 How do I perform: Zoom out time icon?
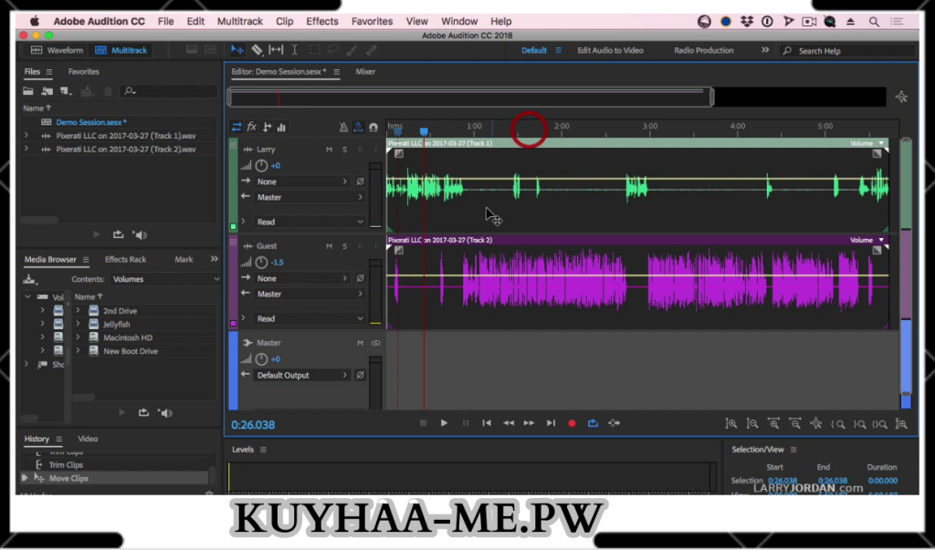(x=795, y=423)
